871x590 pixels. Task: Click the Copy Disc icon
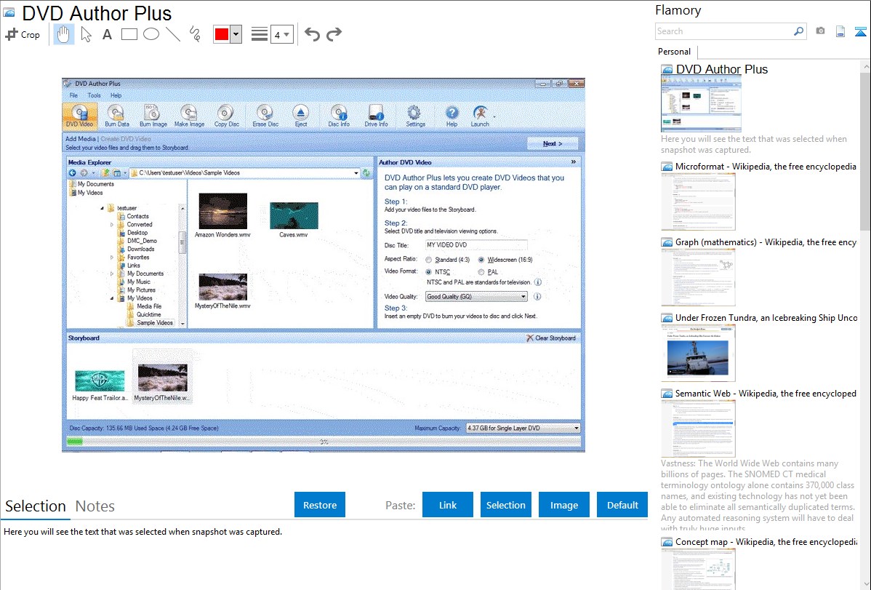click(227, 115)
